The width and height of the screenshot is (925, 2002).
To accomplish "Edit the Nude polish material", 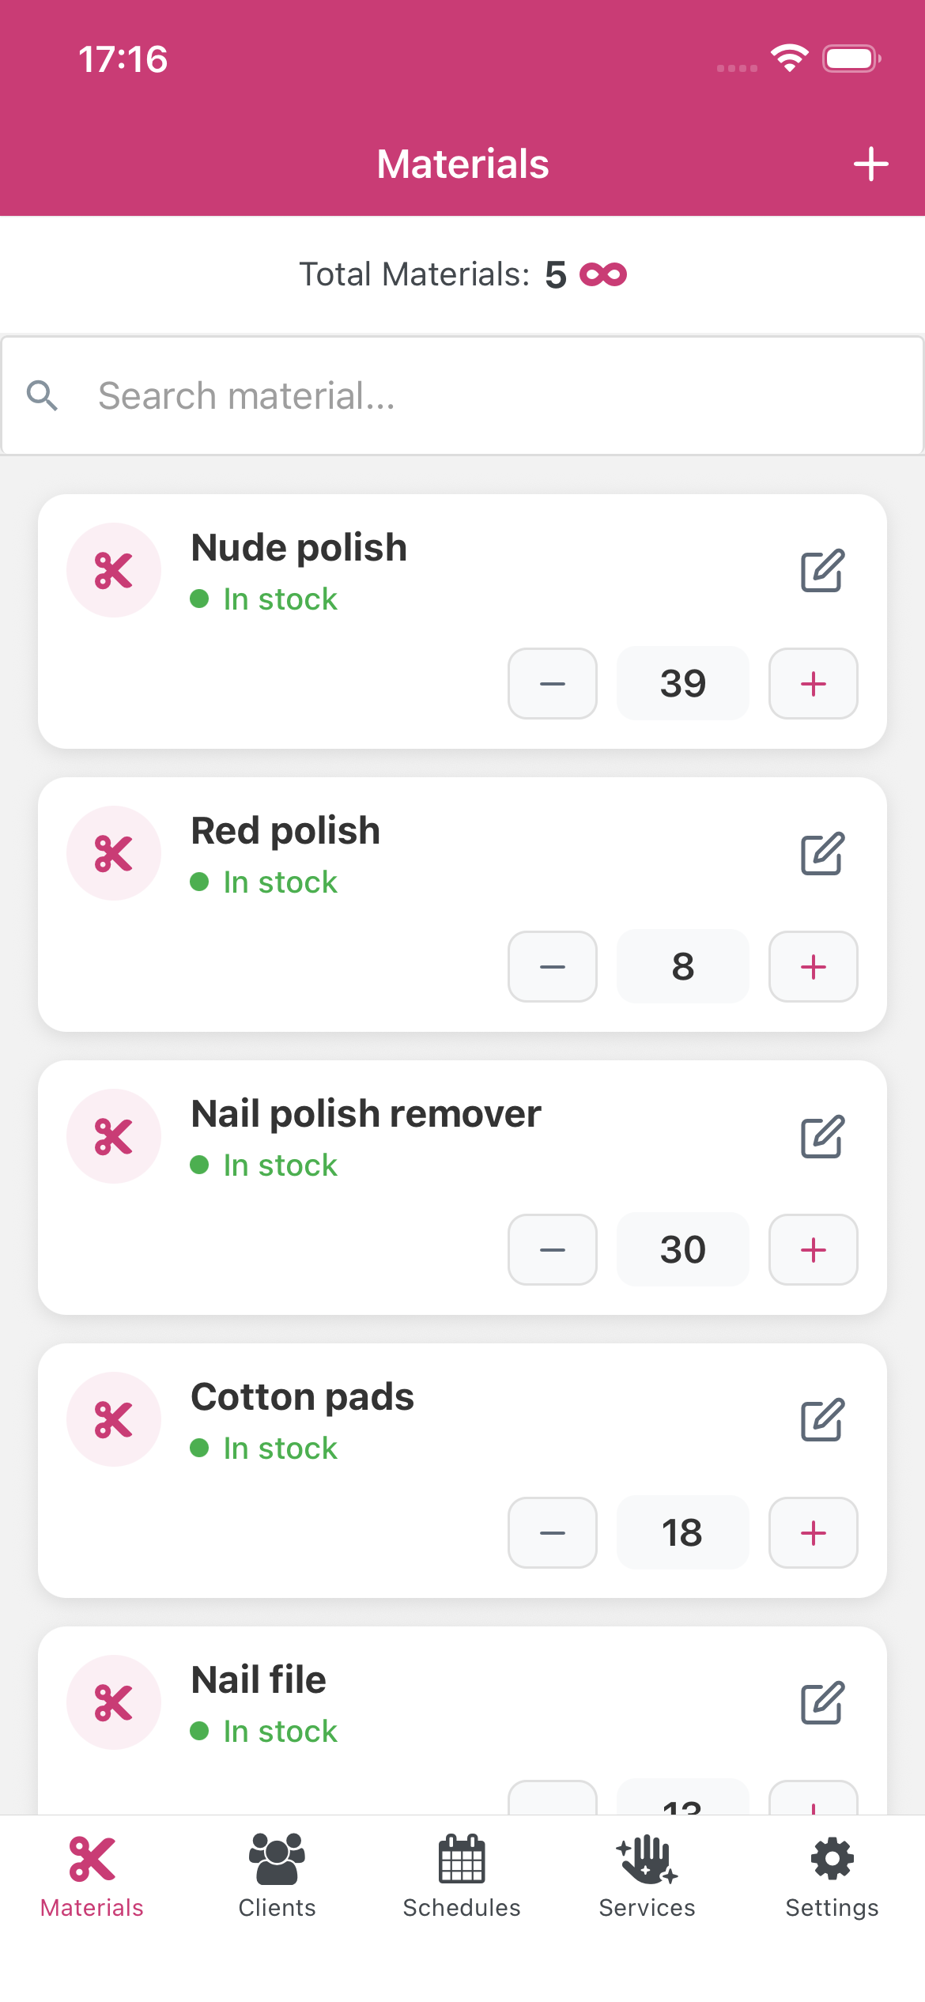I will tap(822, 571).
